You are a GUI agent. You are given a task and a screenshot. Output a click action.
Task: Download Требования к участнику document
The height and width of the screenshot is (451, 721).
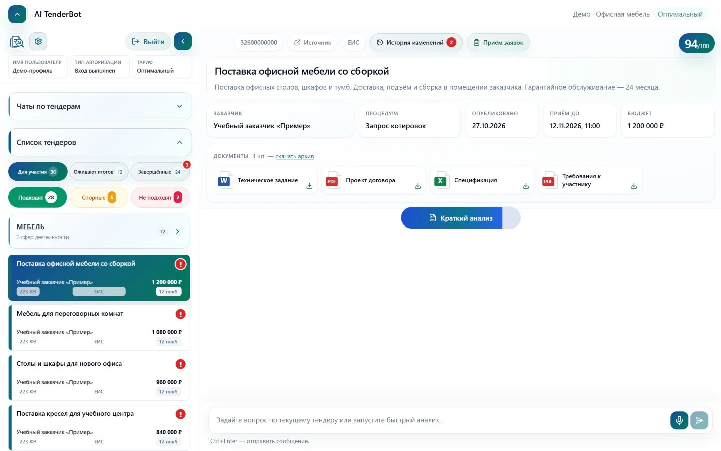[x=634, y=186]
